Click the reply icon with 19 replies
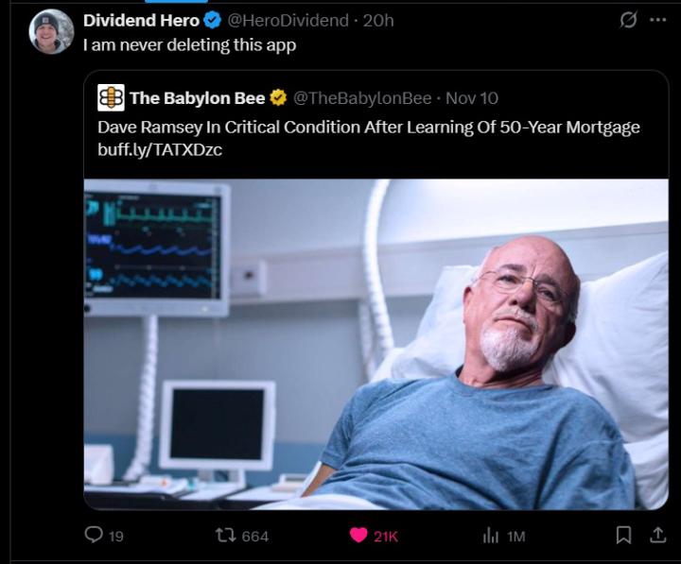681x564 pixels. [94, 536]
